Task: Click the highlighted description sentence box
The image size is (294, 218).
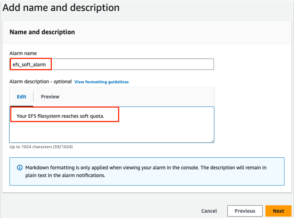Action: tap(64, 114)
